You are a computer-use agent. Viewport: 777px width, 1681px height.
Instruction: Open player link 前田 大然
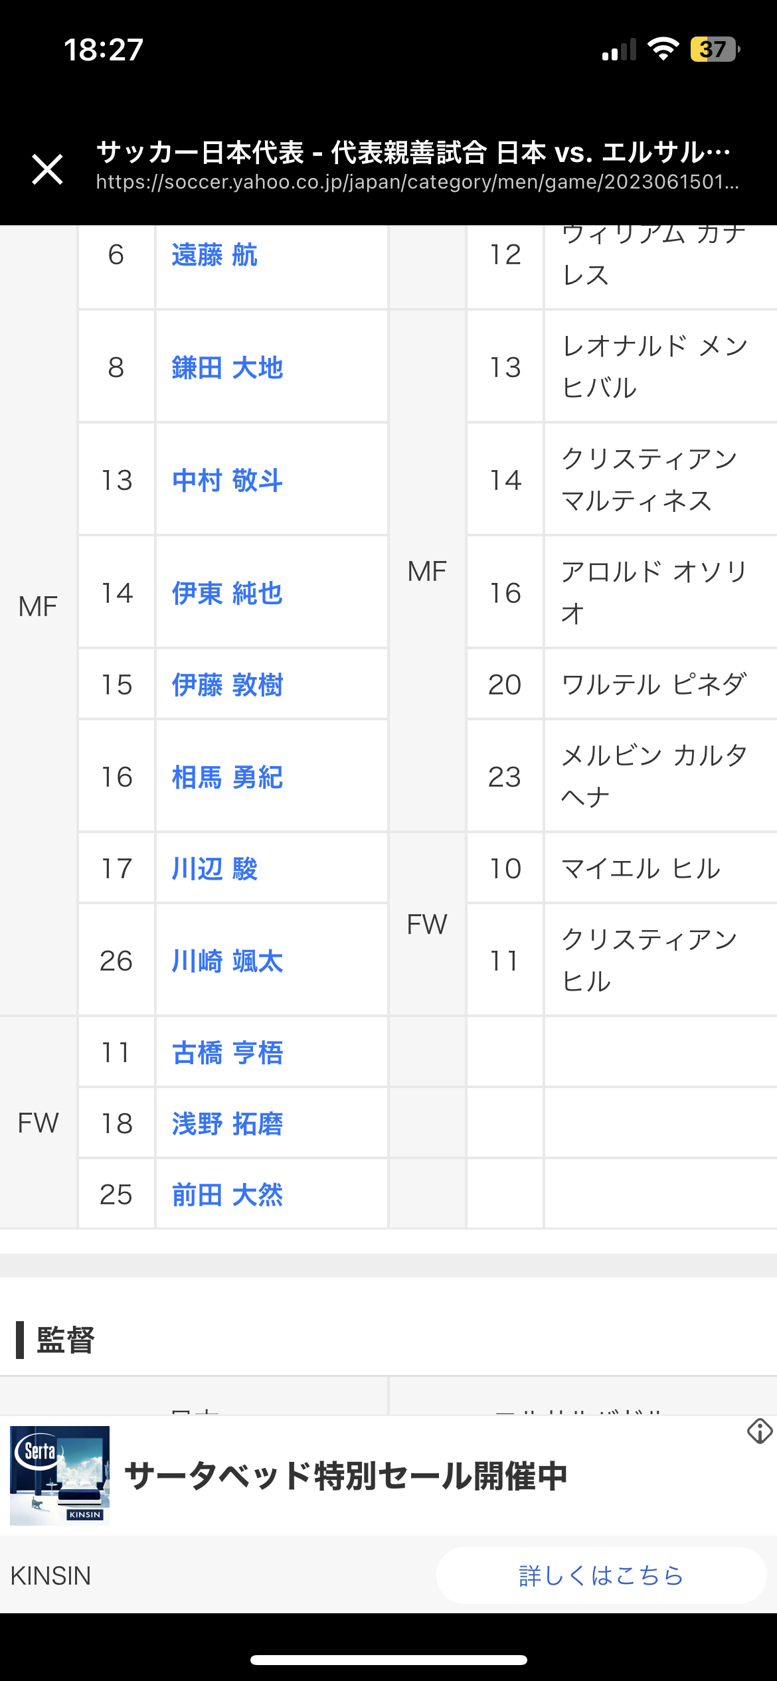tap(227, 1195)
